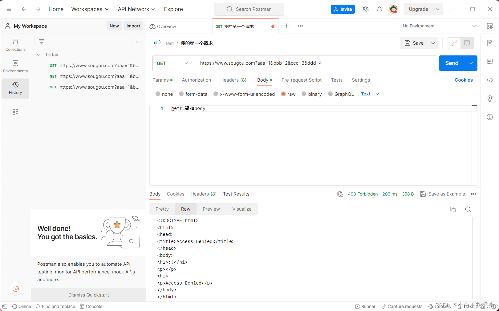Click Save as Example
Viewport: 499px width, 311px height.
point(443,194)
